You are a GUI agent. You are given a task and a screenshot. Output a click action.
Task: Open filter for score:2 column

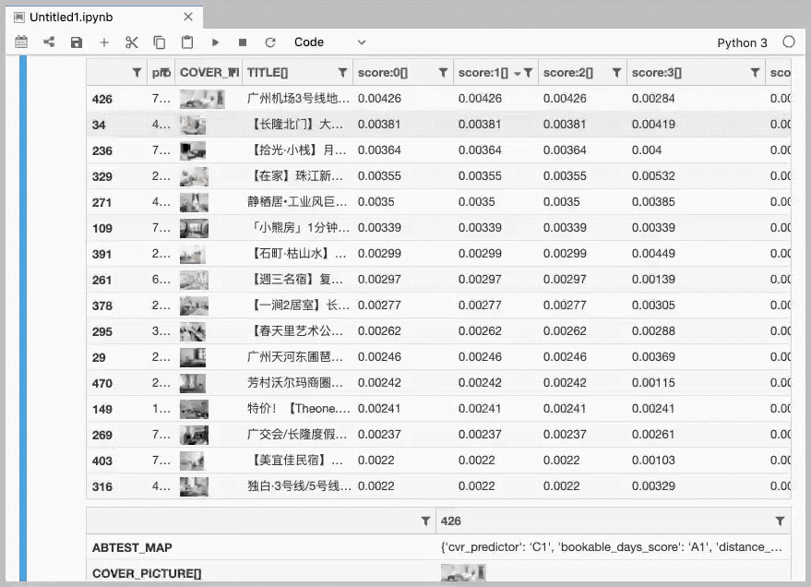pos(616,73)
